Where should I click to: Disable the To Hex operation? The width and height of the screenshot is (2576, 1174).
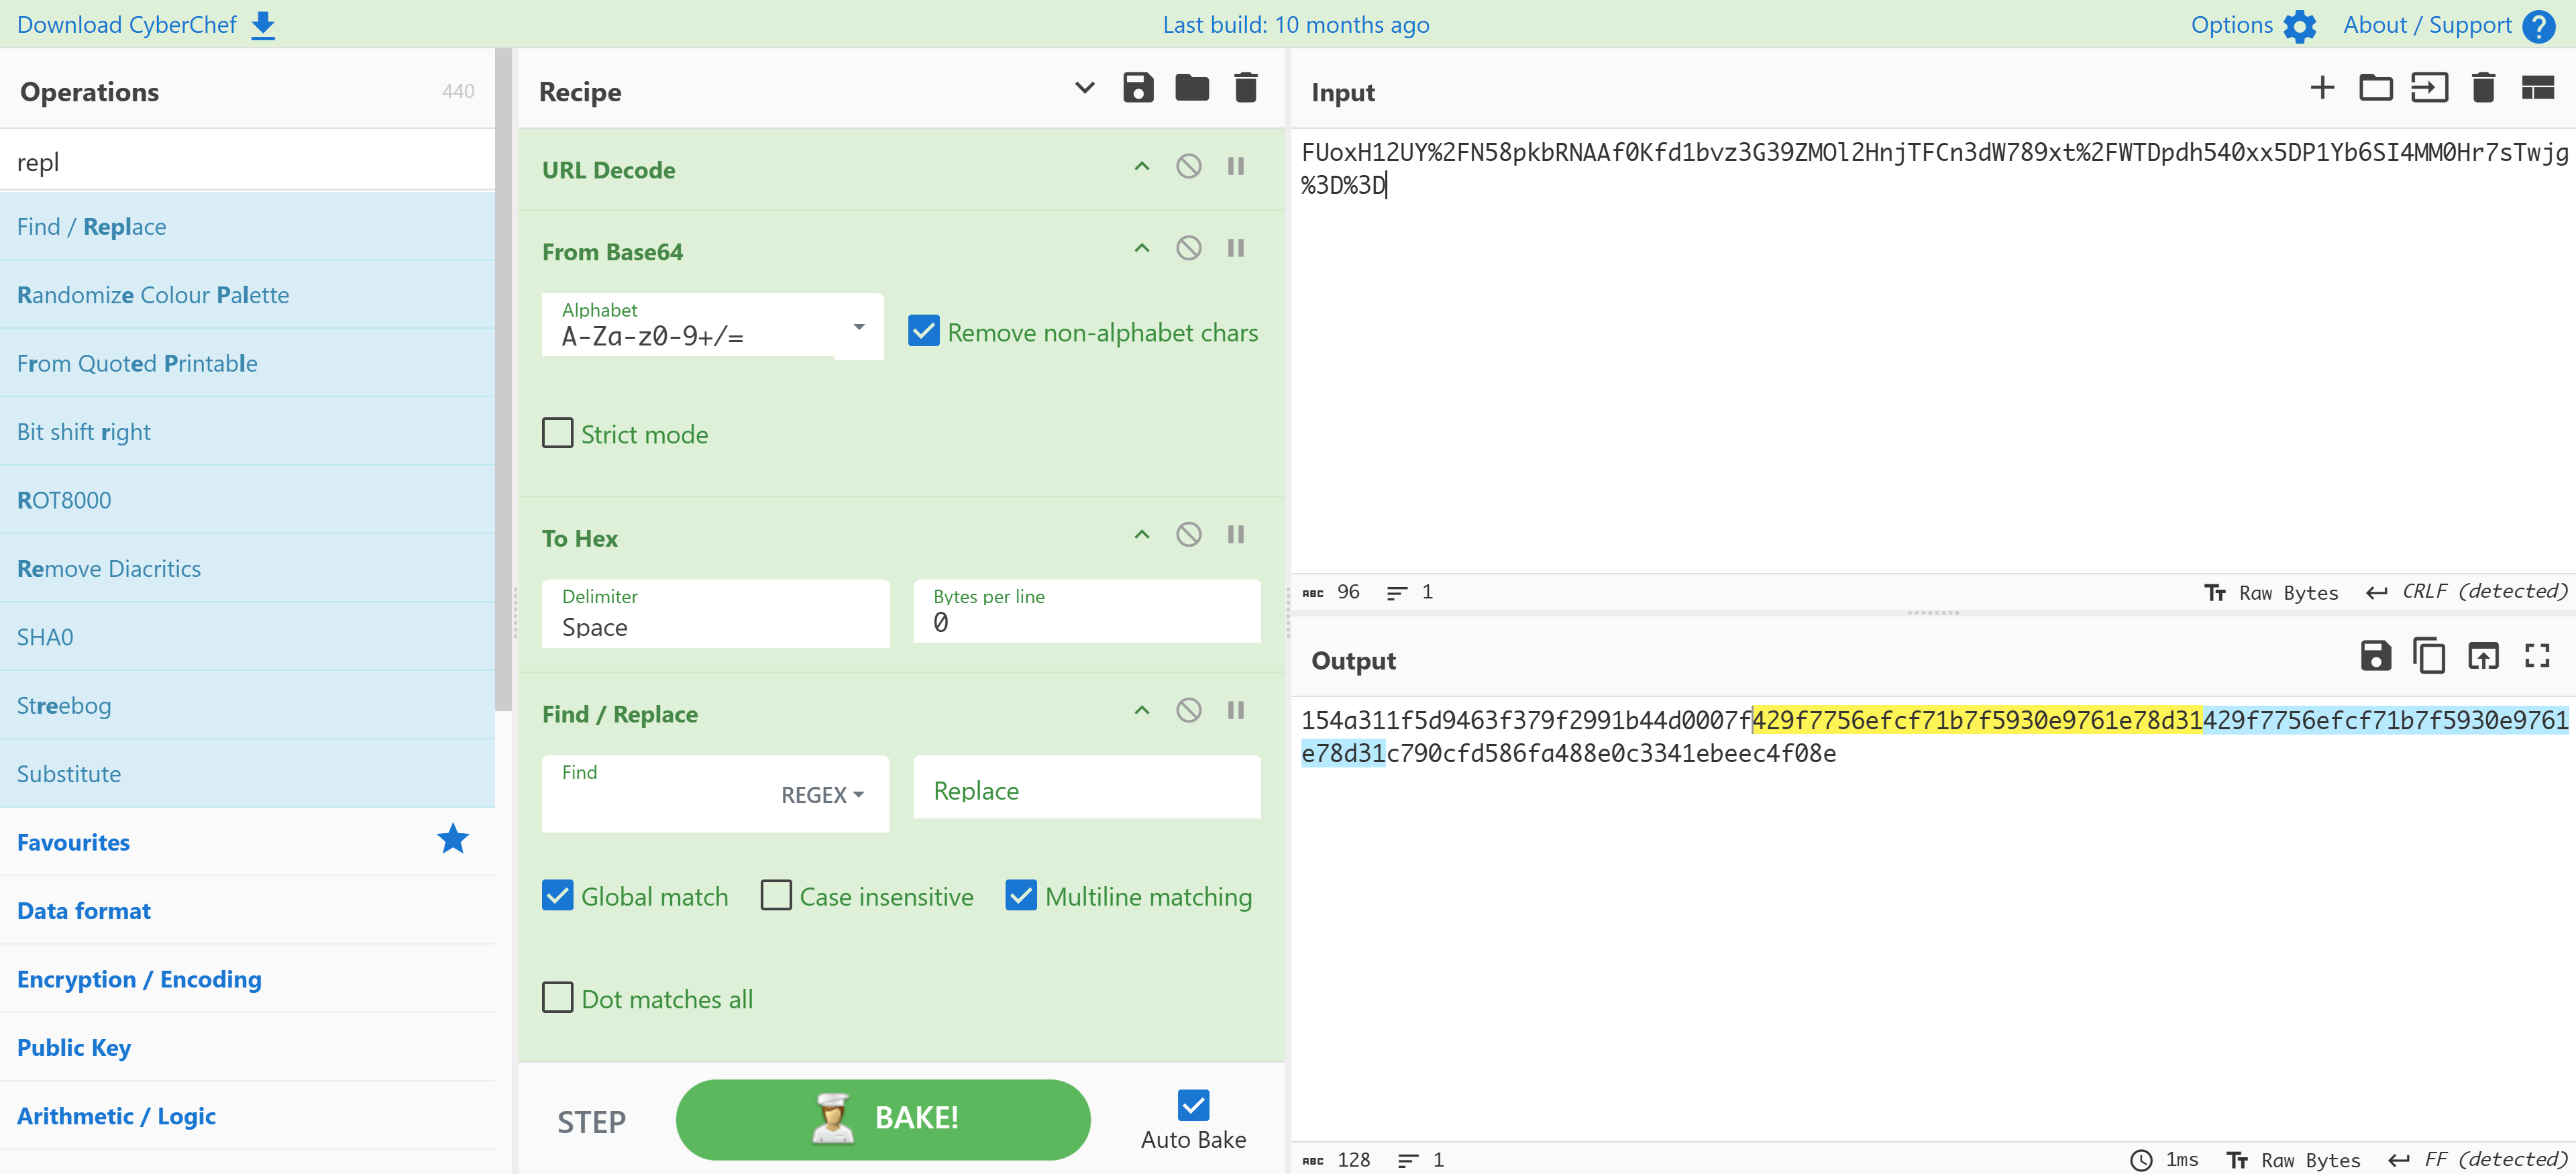pos(1188,535)
